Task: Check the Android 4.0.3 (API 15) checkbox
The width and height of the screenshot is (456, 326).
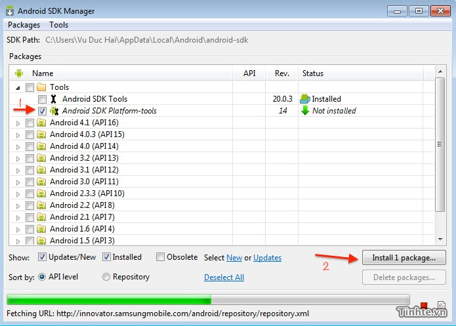Action: point(30,134)
